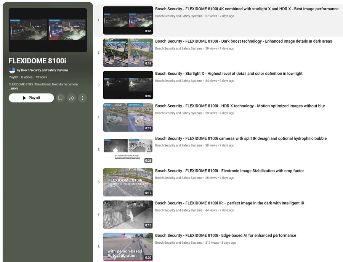Click channel name under the 34 views video
Screen dimensions: 343x262
click(x=179, y=81)
